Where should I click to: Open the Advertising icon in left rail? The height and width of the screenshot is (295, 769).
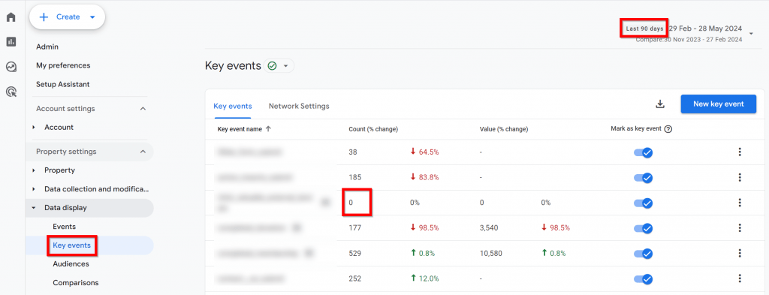coord(11,91)
